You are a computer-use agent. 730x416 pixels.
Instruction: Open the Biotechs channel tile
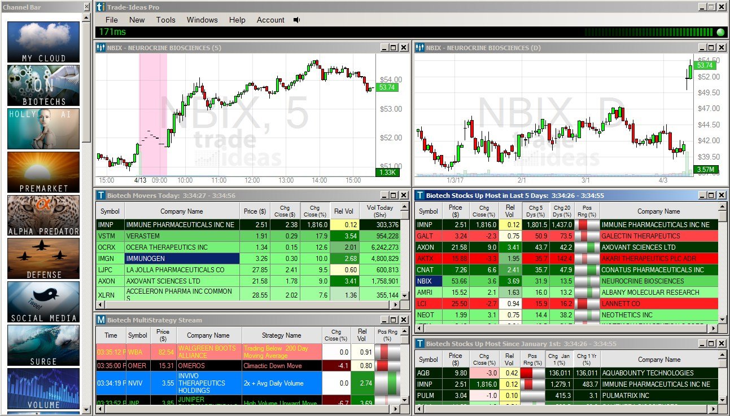click(43, 85)
